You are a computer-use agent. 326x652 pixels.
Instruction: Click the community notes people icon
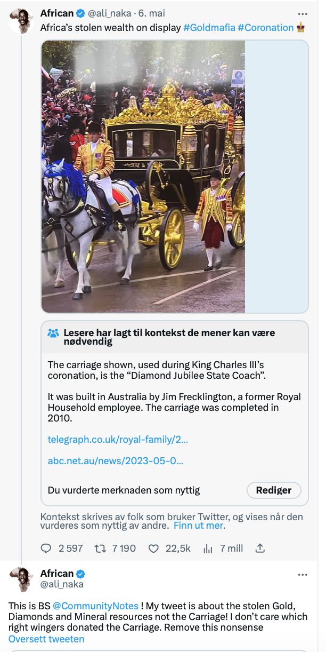pos(53,333)
